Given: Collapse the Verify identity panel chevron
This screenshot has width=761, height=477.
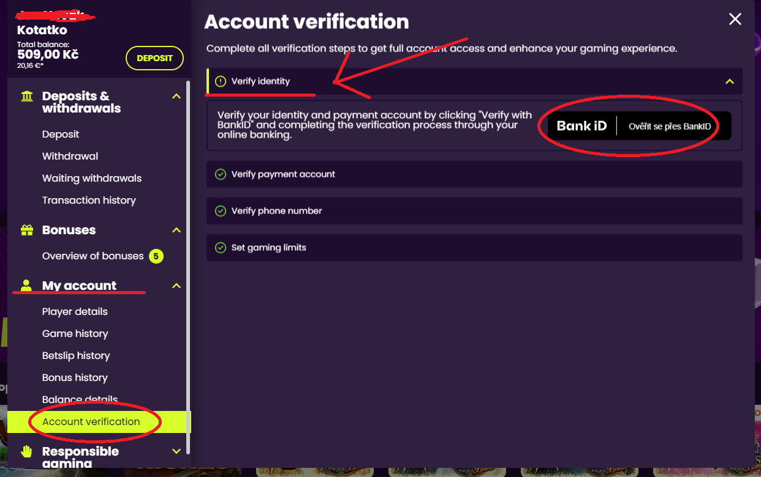Looking at the screenshot, I should 729,81.
